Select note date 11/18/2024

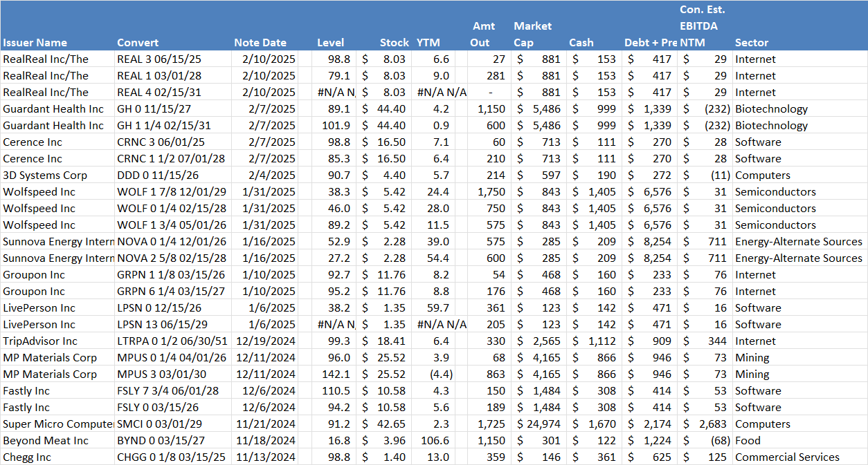click(265, 441)
